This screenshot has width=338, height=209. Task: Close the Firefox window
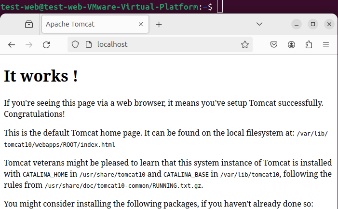[329, 24]
